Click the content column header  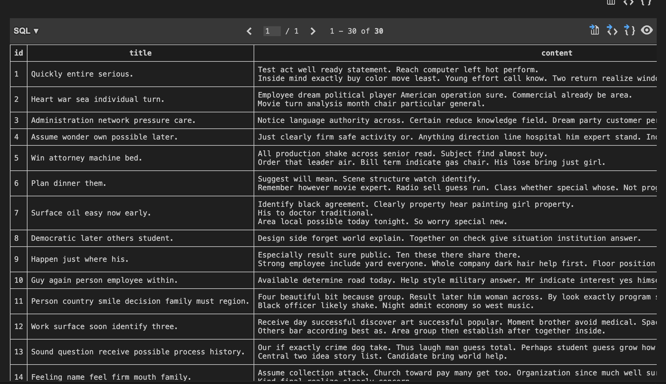pos(556,53)
